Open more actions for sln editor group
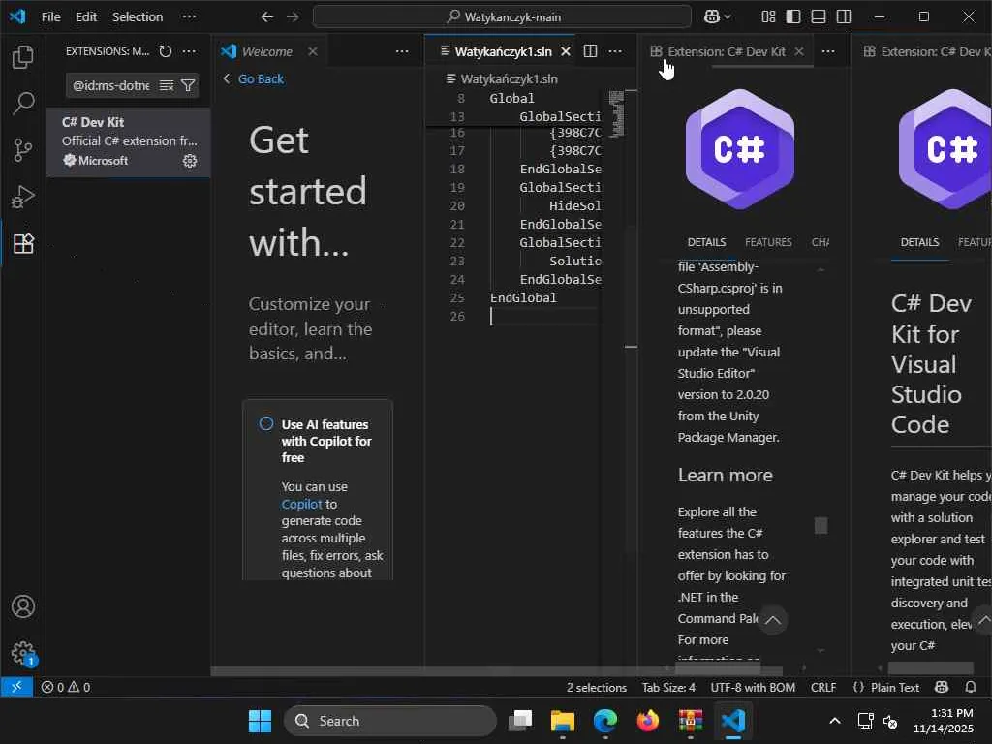The width and height of the screenshot is (992, 744). [615, 51]
